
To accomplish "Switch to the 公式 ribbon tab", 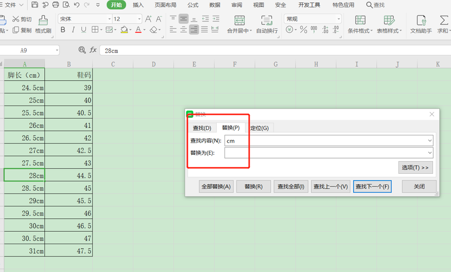I will coord(193,5).
